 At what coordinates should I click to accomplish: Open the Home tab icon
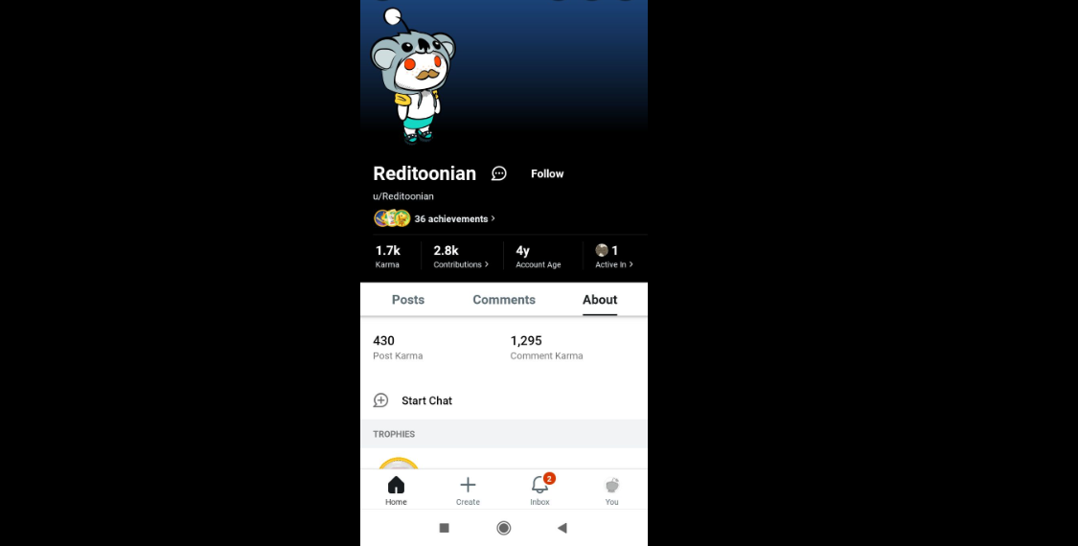(x=396, y=485)
